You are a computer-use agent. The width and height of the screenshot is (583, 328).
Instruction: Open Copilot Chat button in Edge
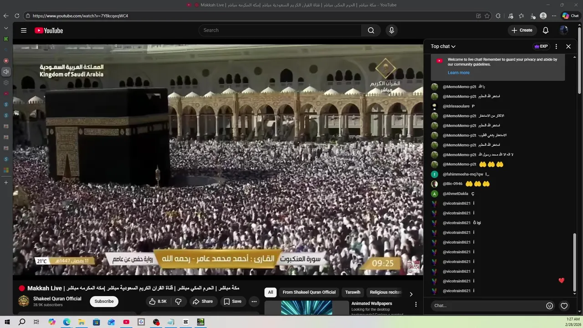coord(570,16)
